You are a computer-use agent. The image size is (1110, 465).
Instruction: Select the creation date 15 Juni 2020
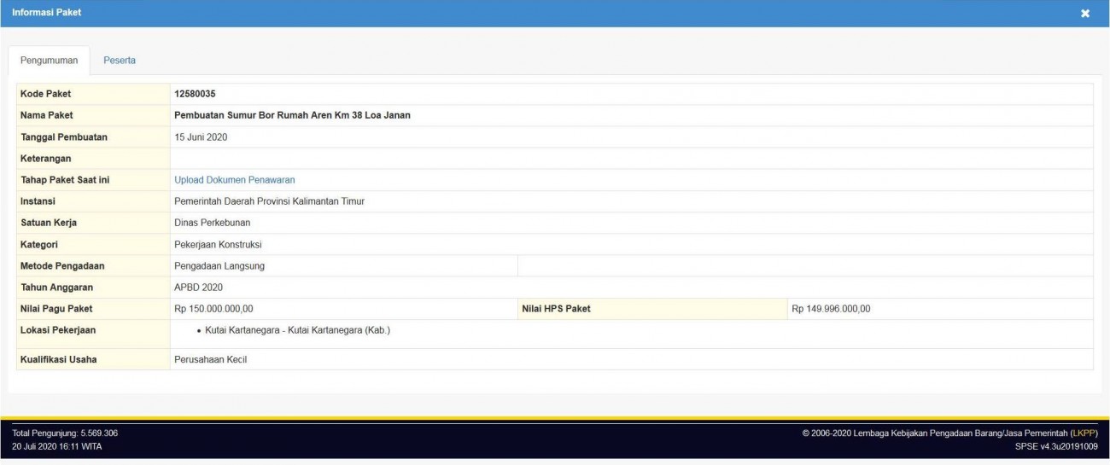pyautogui.click(x=201, y=137)
